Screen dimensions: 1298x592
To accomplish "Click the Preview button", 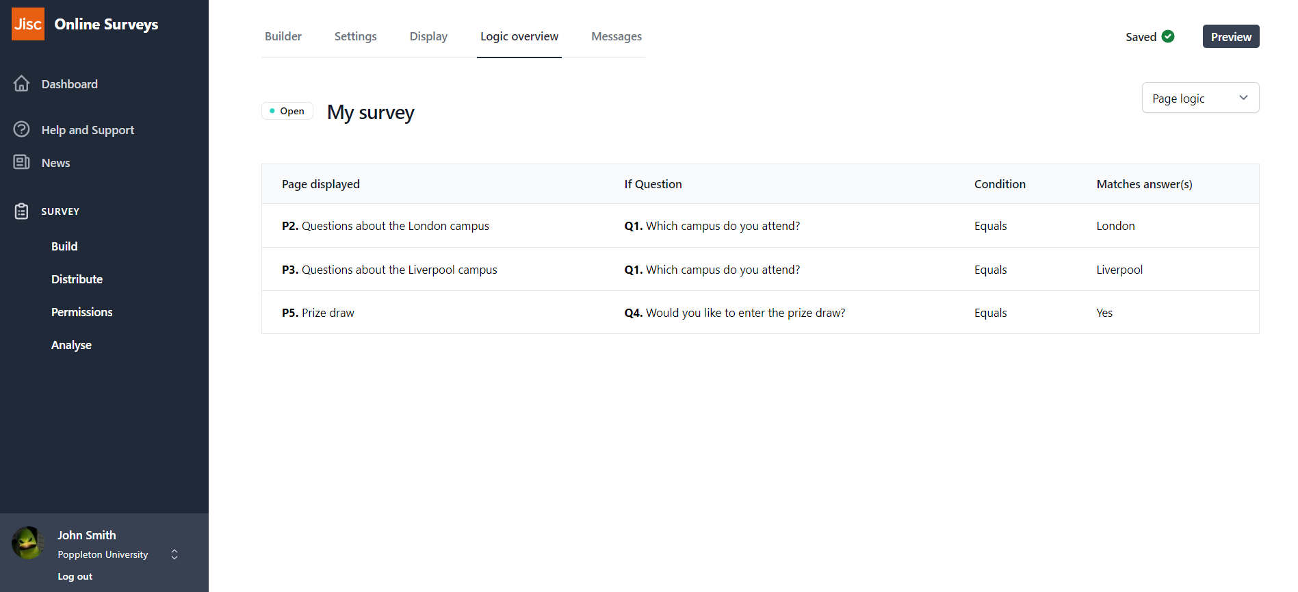I will 1231,36.
